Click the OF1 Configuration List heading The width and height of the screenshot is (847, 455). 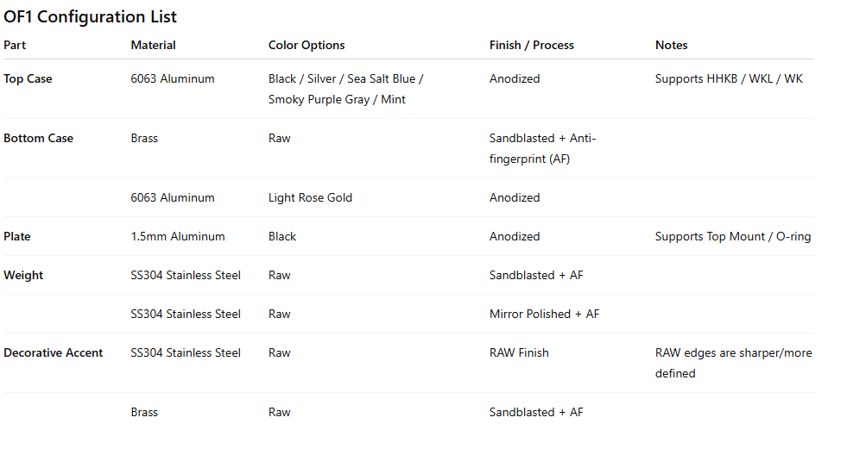coord(91,16)
